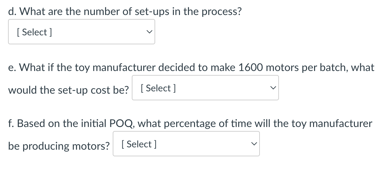
Task: Click chevron arrow in question f dropdown
Action: coord(254,144)
